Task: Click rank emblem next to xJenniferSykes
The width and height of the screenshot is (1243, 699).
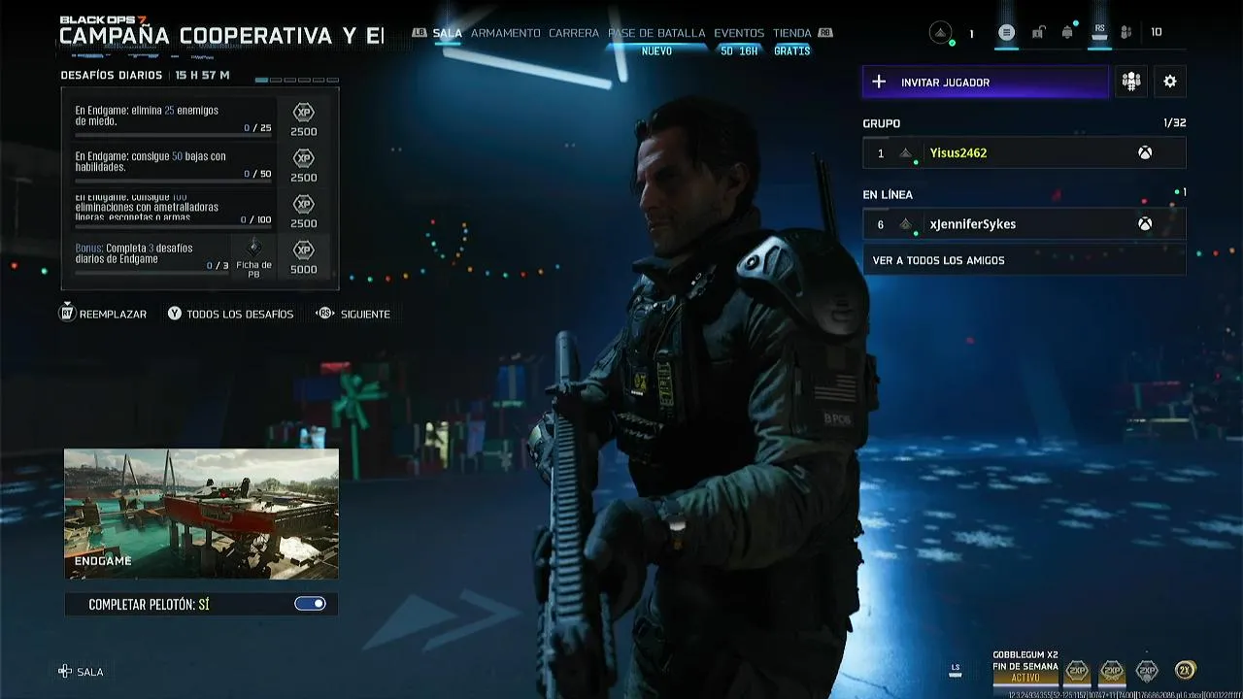Action: (x=906, y=224)
